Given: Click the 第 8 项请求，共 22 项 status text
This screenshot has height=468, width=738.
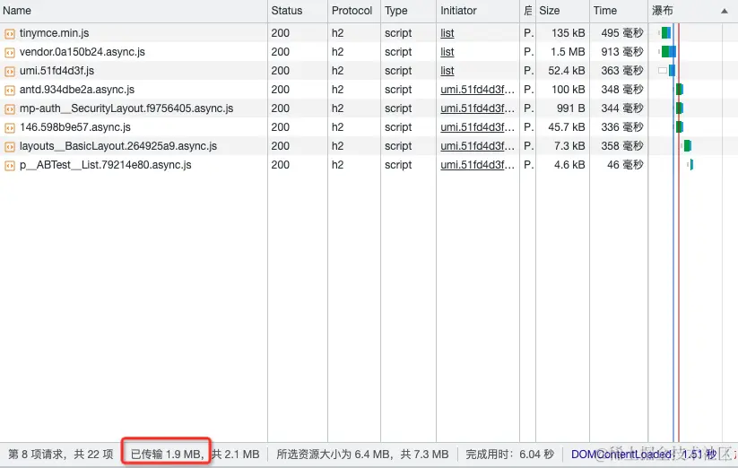Looking at the screenshot, I should (x=61, y=455).
